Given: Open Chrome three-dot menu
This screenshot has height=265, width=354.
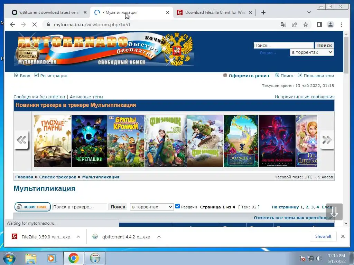Looking at the screenshot, I should [x=342, y=24].
